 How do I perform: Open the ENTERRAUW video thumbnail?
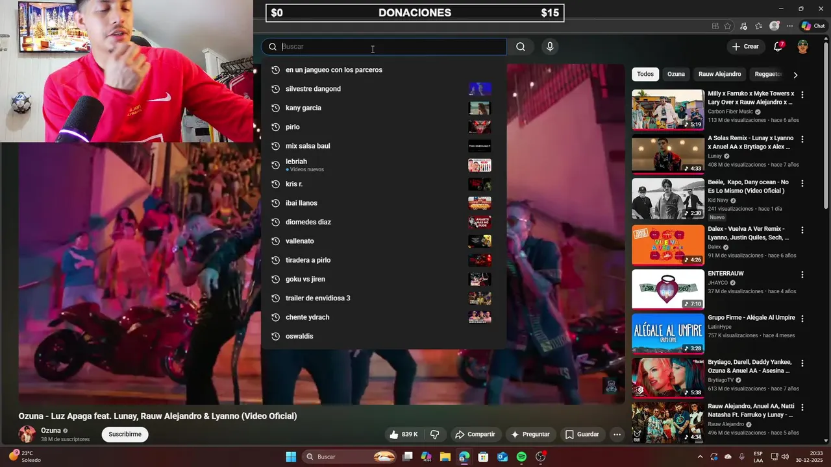coord(668,289)
